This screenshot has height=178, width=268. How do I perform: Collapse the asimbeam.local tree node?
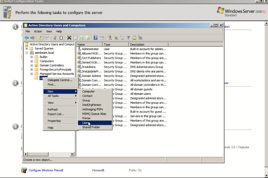click(27, 53)
